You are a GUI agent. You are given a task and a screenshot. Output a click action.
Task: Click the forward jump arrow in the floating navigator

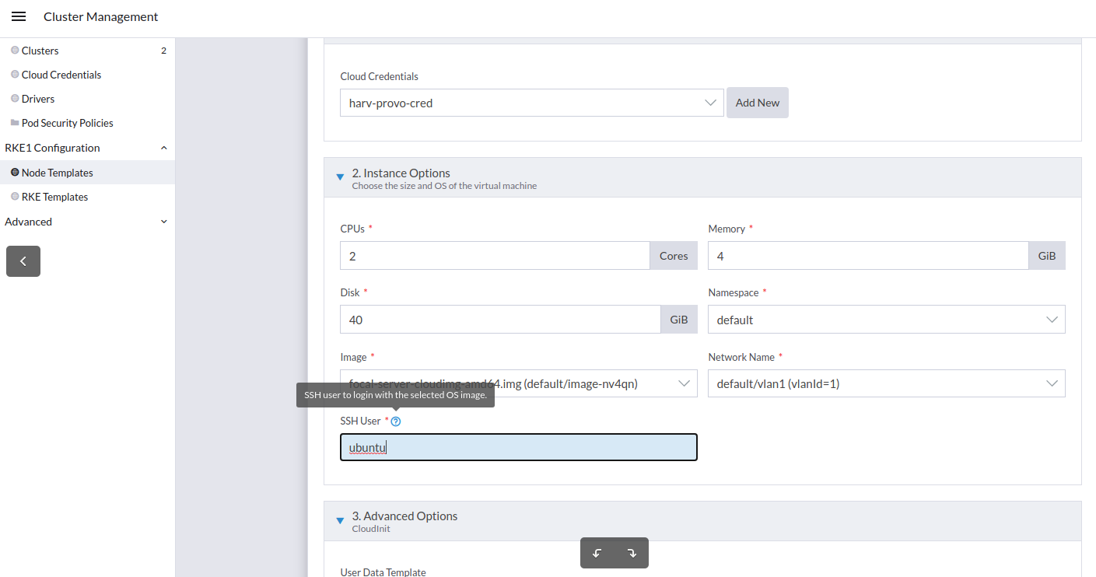(x=631, y=552)
